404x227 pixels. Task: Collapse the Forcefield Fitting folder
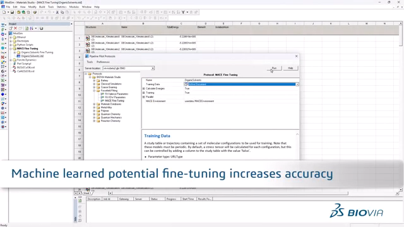tap(94, 91)
